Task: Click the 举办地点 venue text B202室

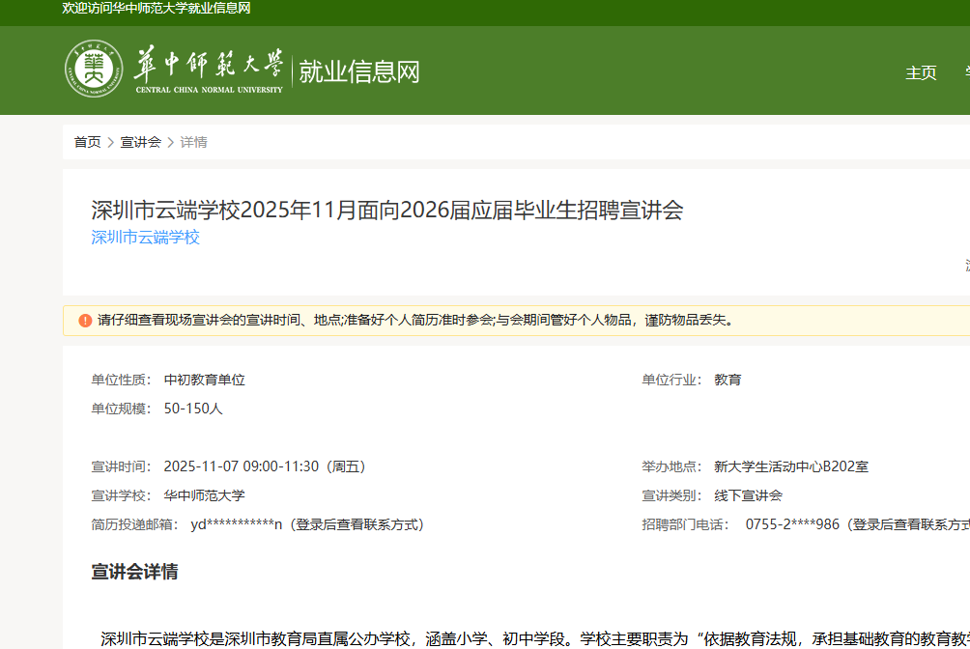Action: click(x=790, y=466)
